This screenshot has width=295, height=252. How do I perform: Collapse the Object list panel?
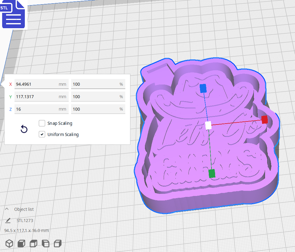click(x=7, y=209)
